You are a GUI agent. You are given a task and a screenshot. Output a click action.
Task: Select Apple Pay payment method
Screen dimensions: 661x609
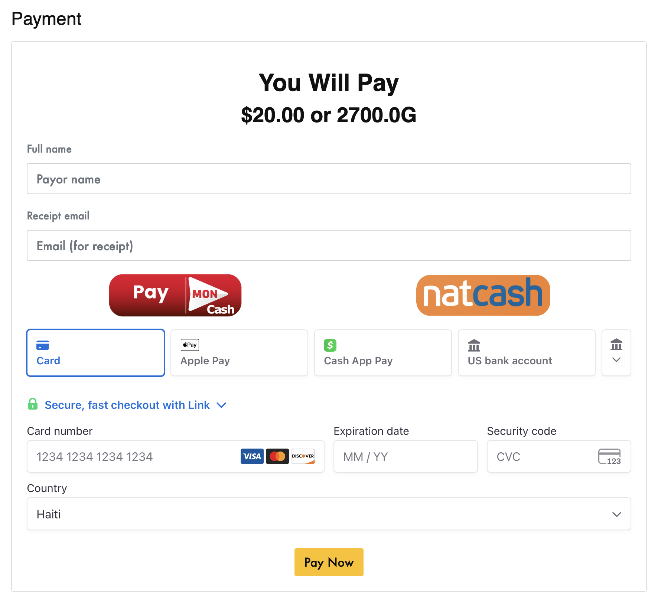[x=239, y=352]
